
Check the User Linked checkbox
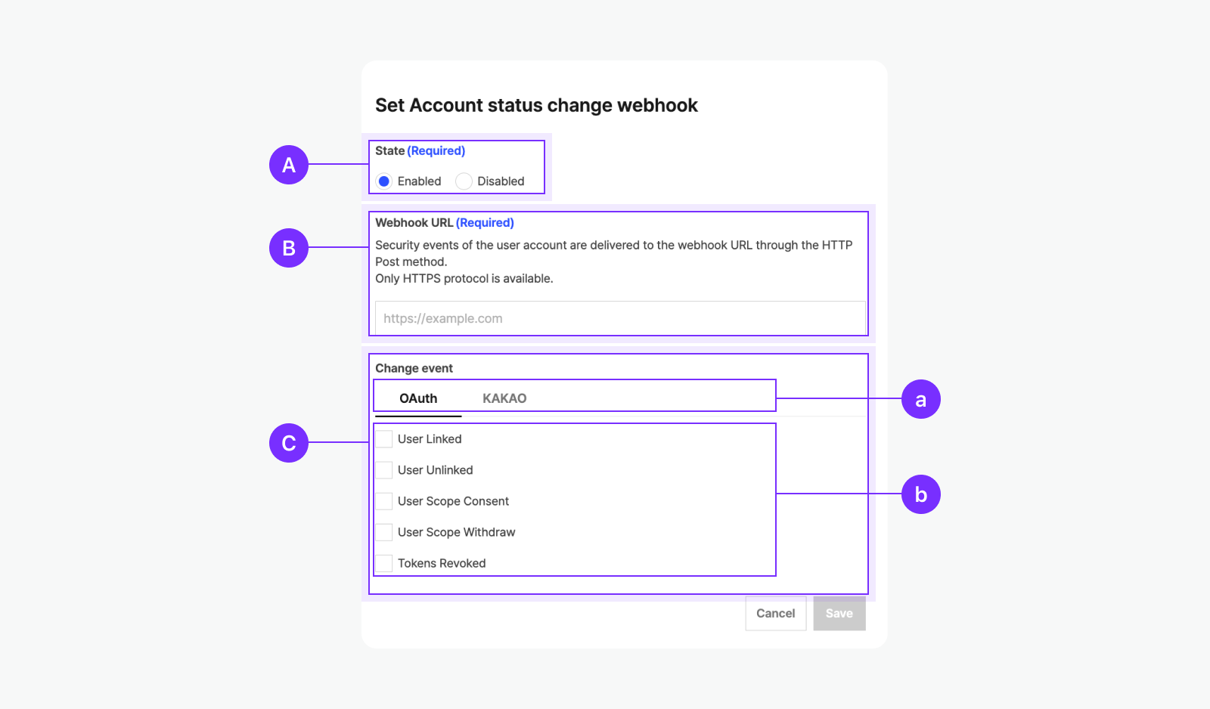click(x=384, y=439)
